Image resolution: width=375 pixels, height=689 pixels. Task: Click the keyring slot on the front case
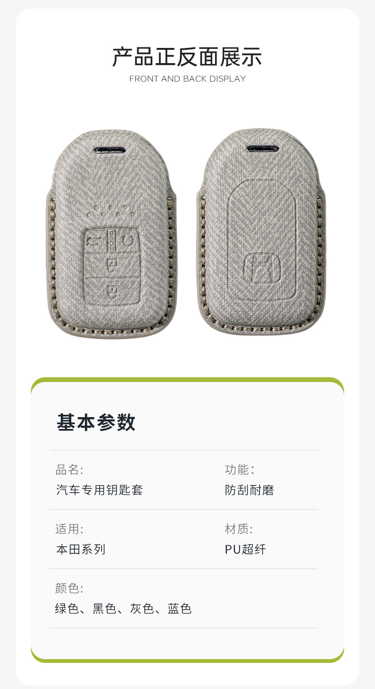coord(111,150)
